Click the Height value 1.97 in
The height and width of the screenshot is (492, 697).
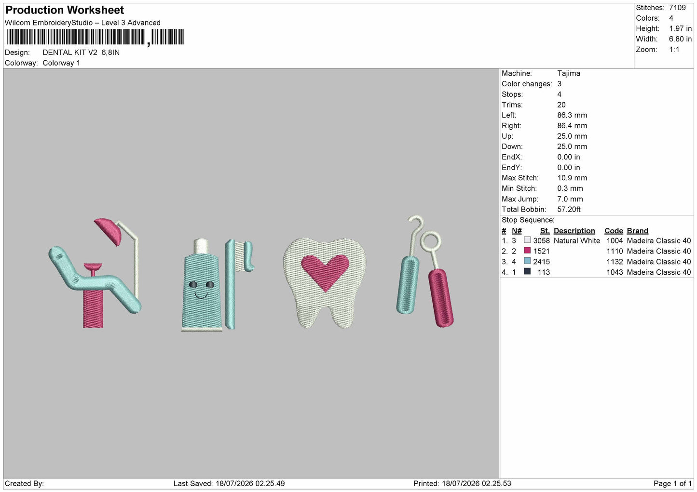click(x=680, y=29)
